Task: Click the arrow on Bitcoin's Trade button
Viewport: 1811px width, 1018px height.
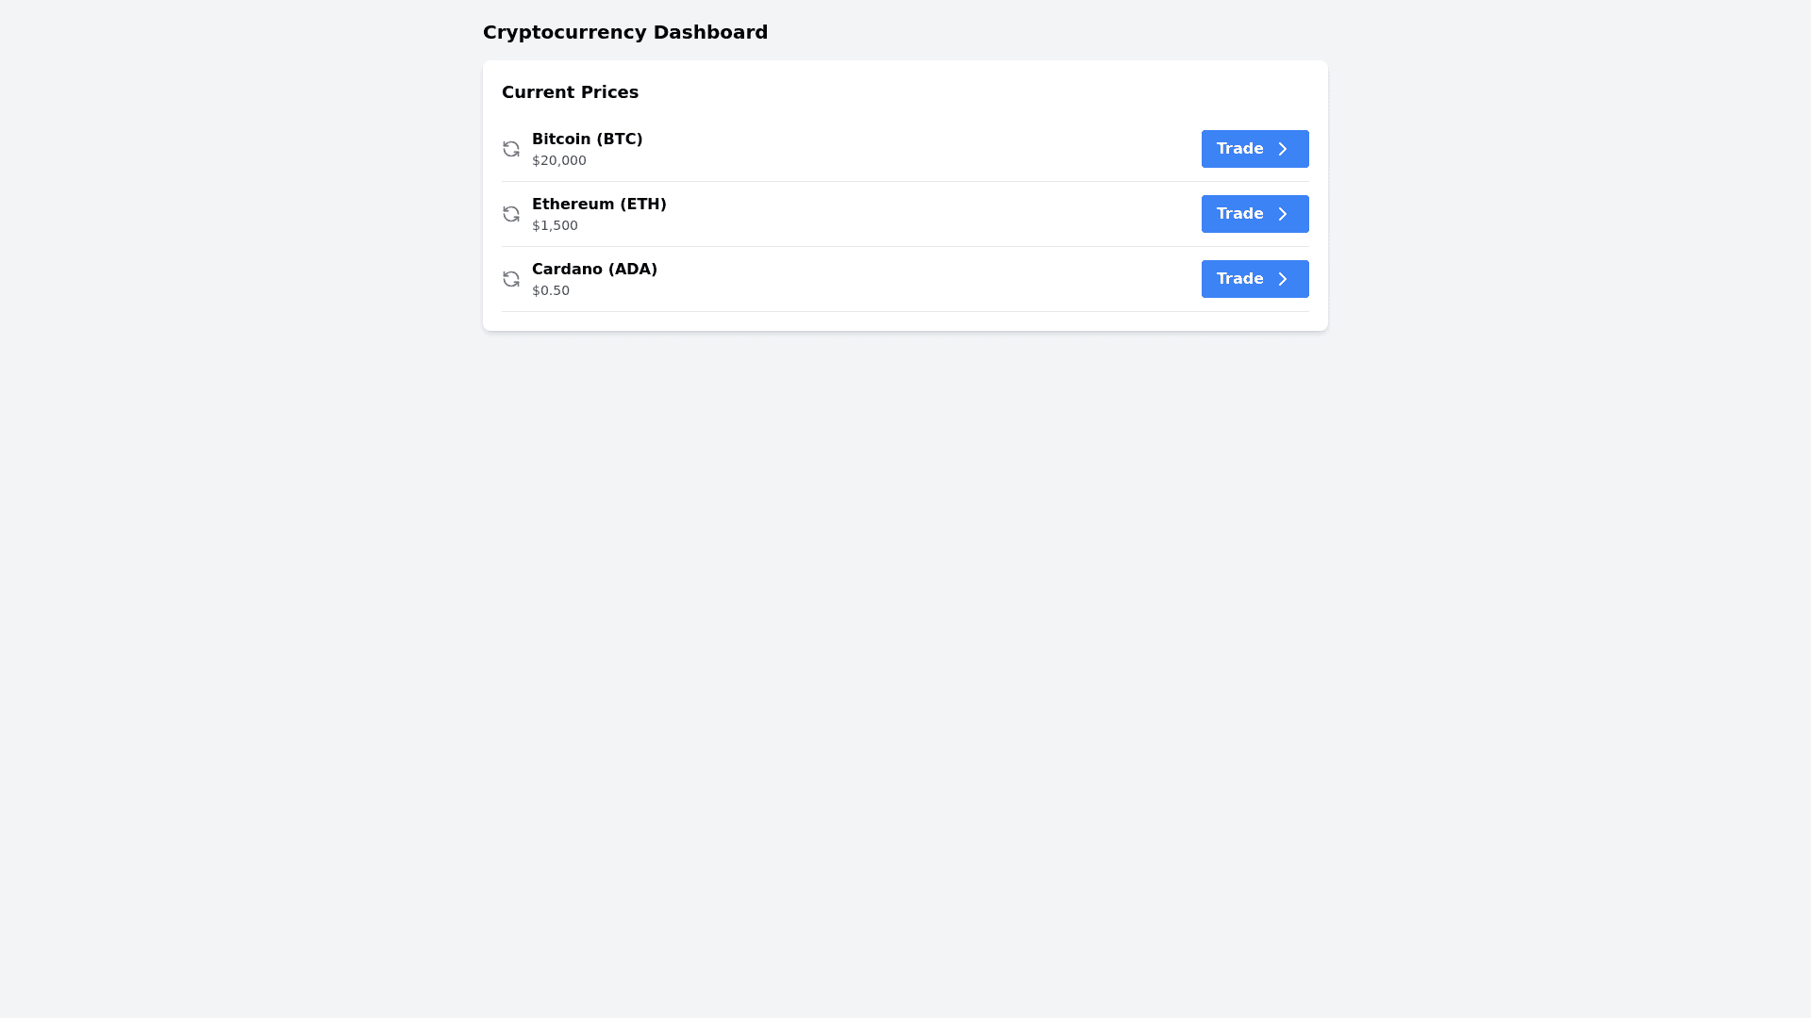Action: click(1283, 149)
